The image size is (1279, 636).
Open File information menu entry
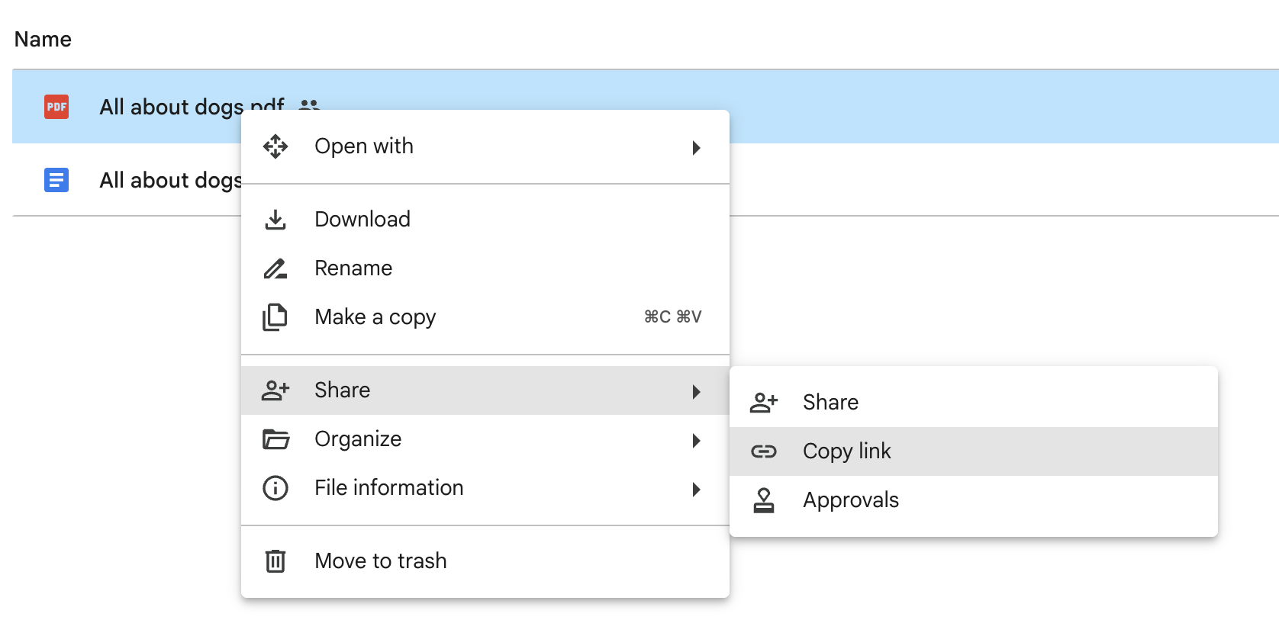(485, 488)
